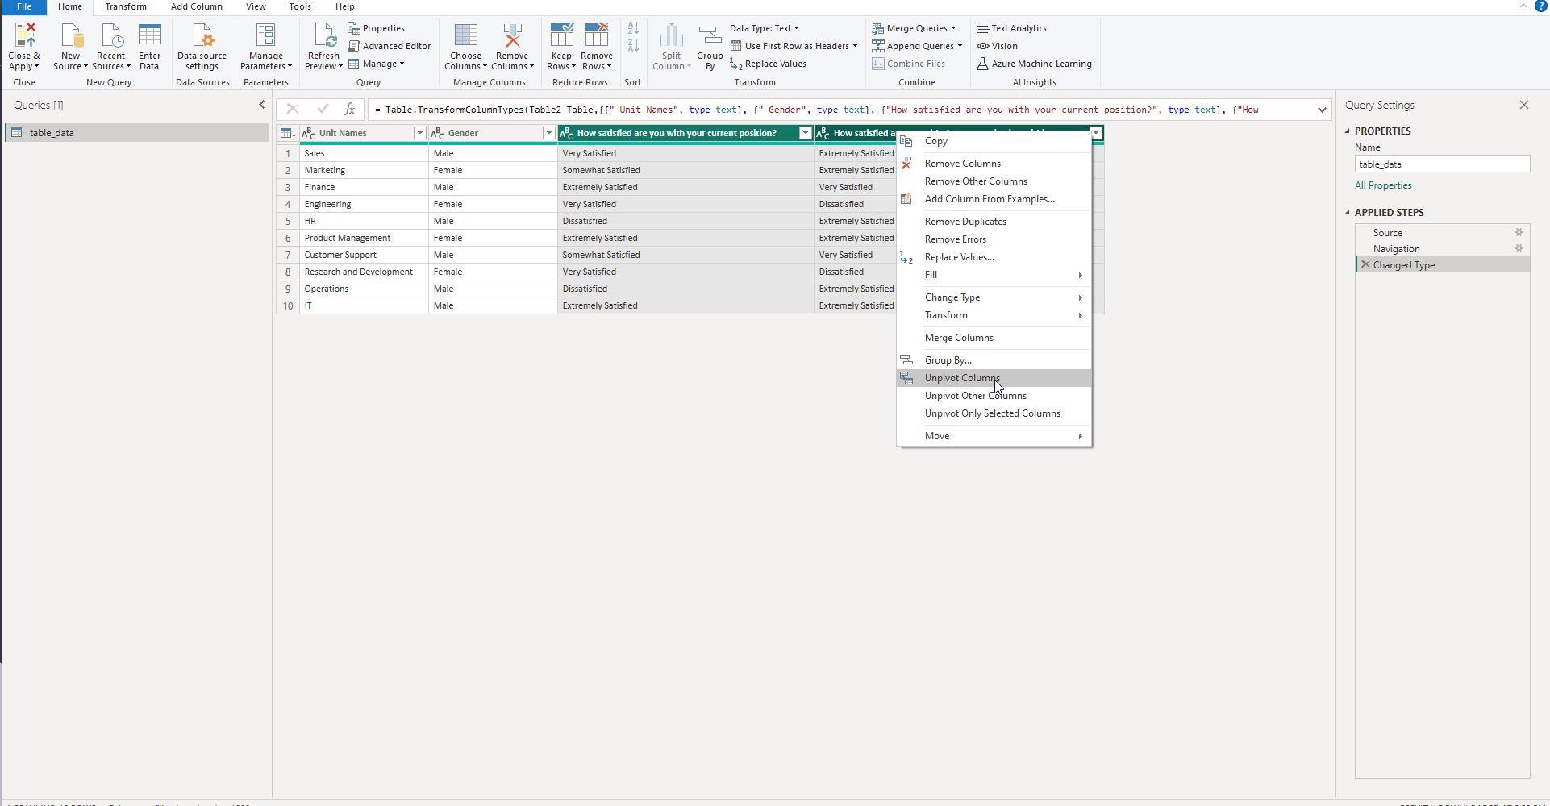Select row number 5 header
This screenshot has width=1550, height=806.
[288, 221]
